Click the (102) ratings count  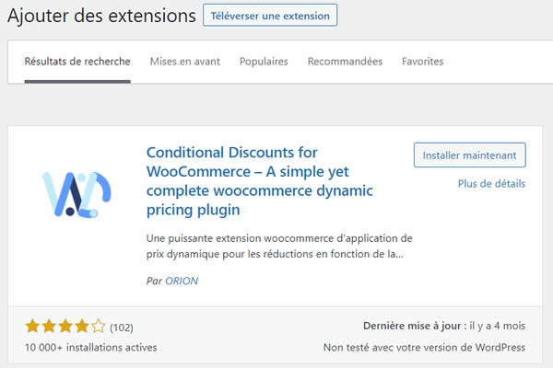point(122,327)
